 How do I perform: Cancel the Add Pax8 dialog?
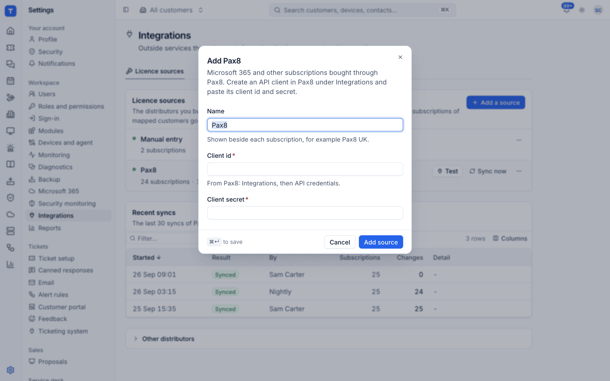coord(340,242)
